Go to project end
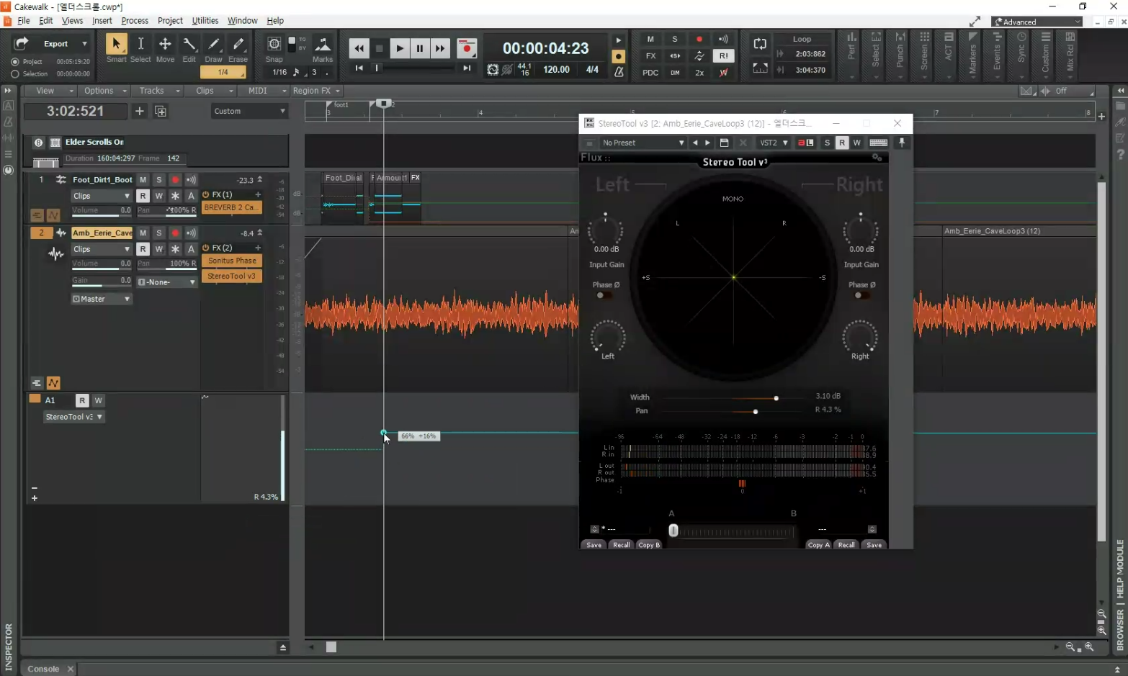 pyautogui.click(x=467, y=68)
